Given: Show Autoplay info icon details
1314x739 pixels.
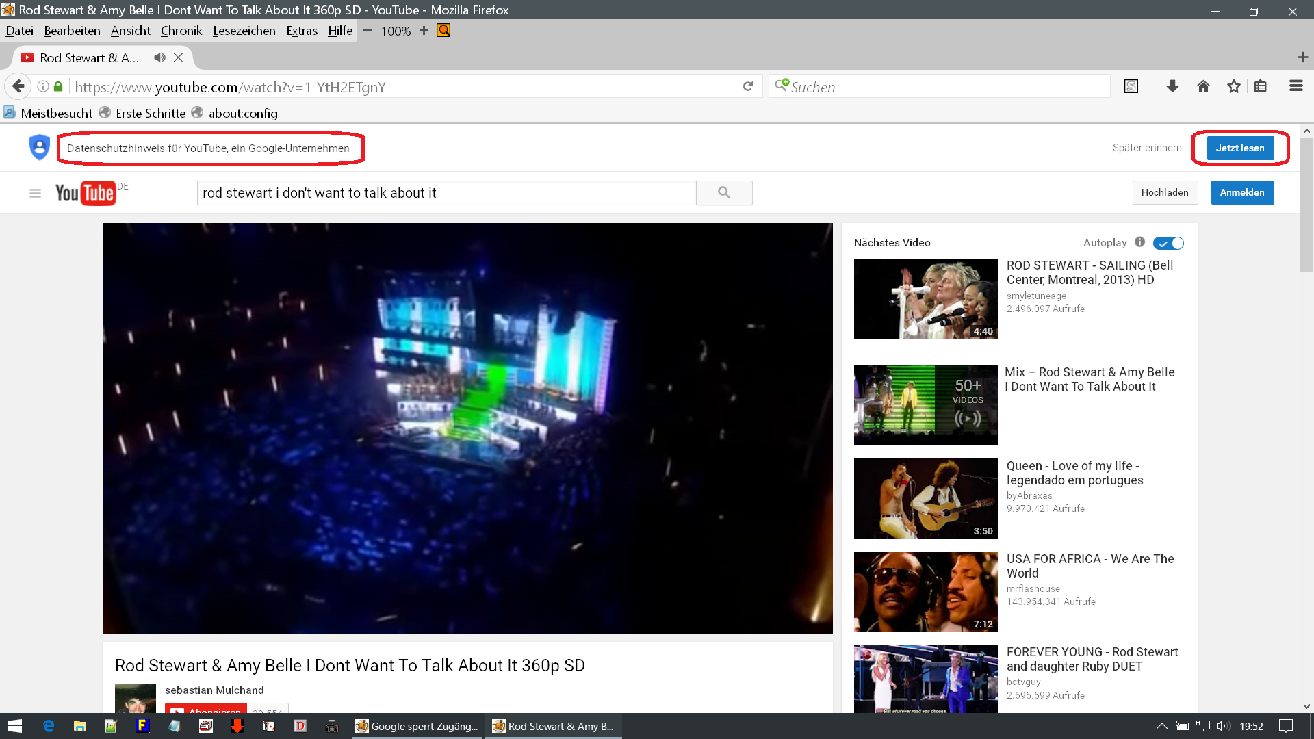Looking at the screenshot, I should point(1139,242).
